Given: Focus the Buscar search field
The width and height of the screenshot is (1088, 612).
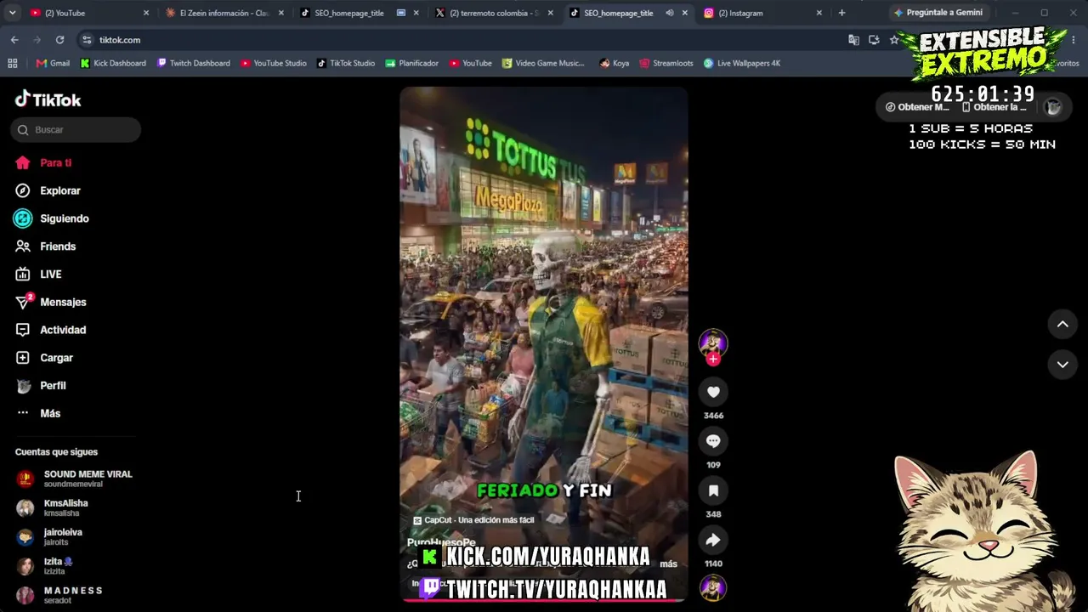Looking at the screenshot, I should pos(76,130).
